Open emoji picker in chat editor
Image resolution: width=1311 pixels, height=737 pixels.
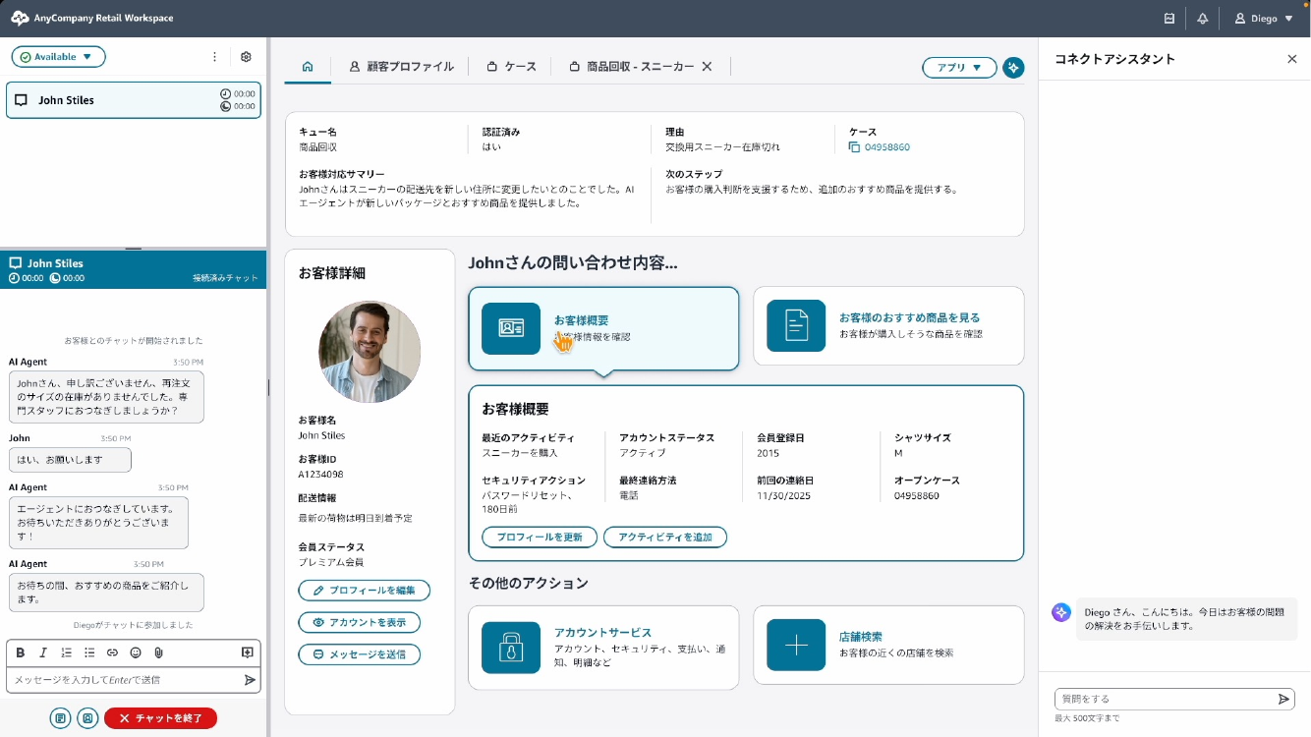[x=136, y=652]
